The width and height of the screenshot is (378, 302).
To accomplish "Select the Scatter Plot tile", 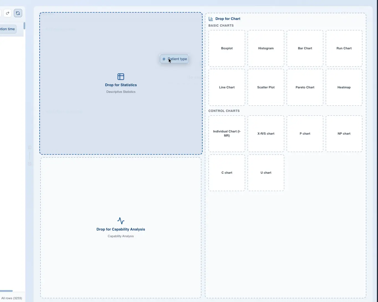I will (265, 87).
